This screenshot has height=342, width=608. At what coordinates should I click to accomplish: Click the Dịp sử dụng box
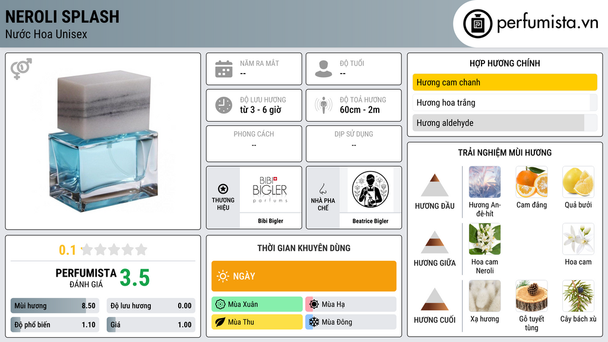[x=354, y=144]
